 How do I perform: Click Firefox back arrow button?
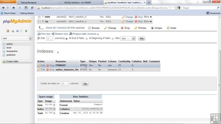click(3, 8)
